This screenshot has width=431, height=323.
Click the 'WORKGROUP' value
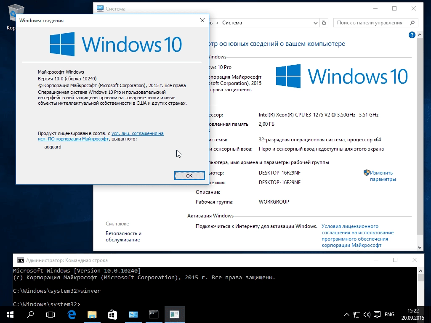(x=274, y=201)
